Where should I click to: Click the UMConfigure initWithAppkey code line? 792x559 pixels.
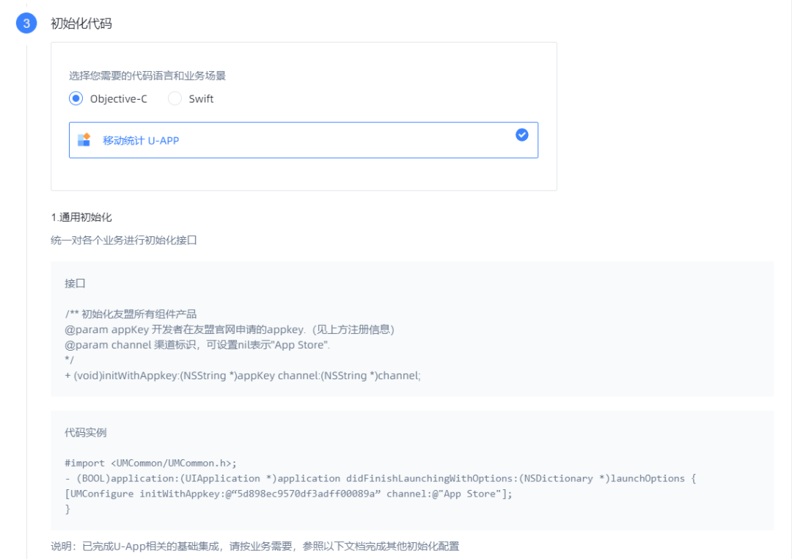point(288,494)
